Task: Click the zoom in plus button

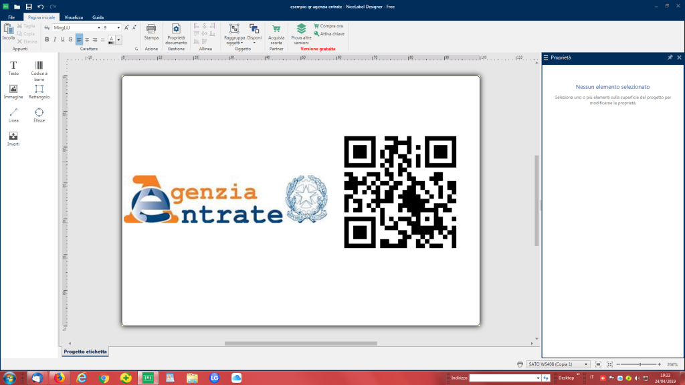Action: coord(659,364)
